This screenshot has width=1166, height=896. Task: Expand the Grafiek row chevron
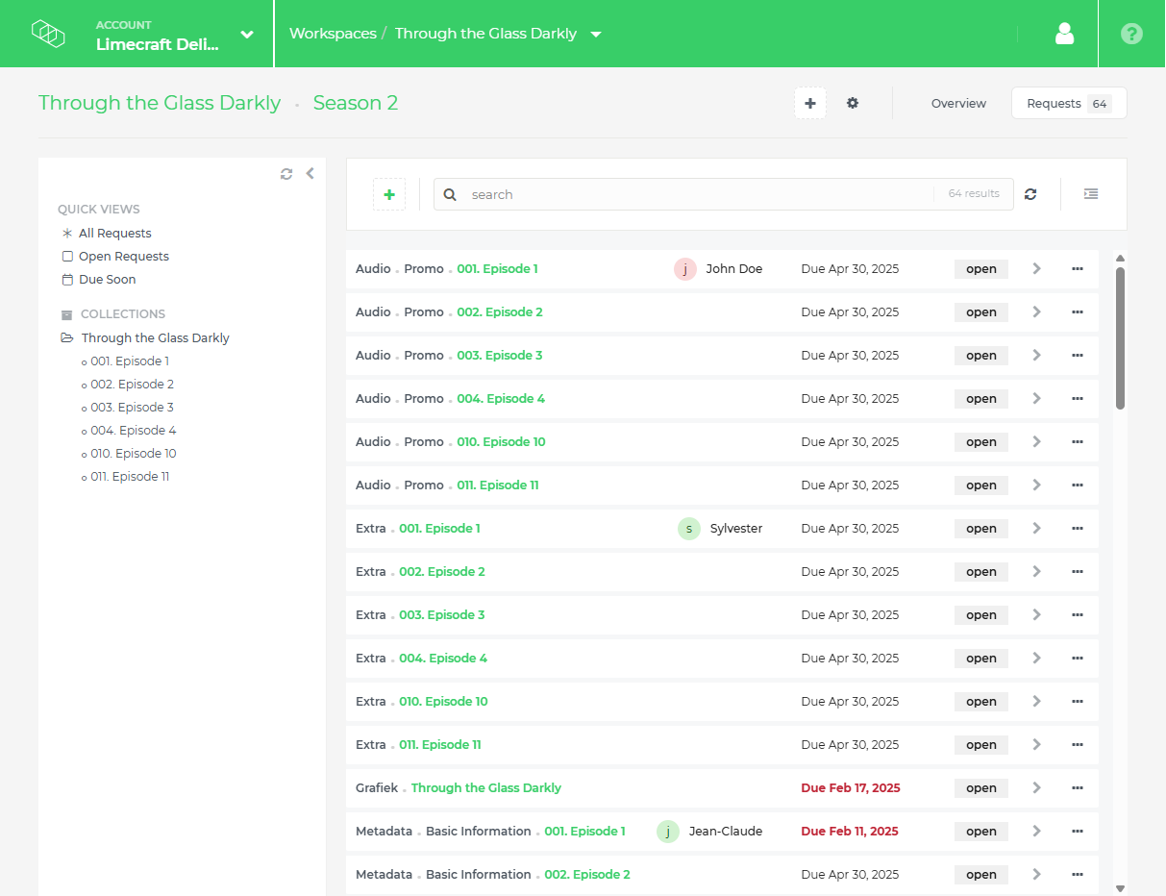point(1037,788)
